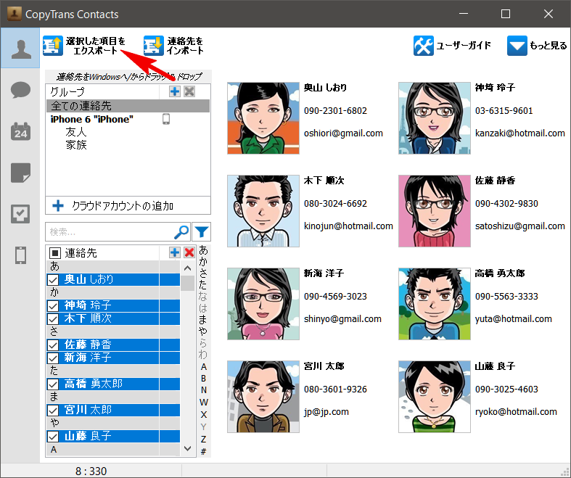
Task: Uncheck 新海 洋子 checkbox
Action: point(53,358)
